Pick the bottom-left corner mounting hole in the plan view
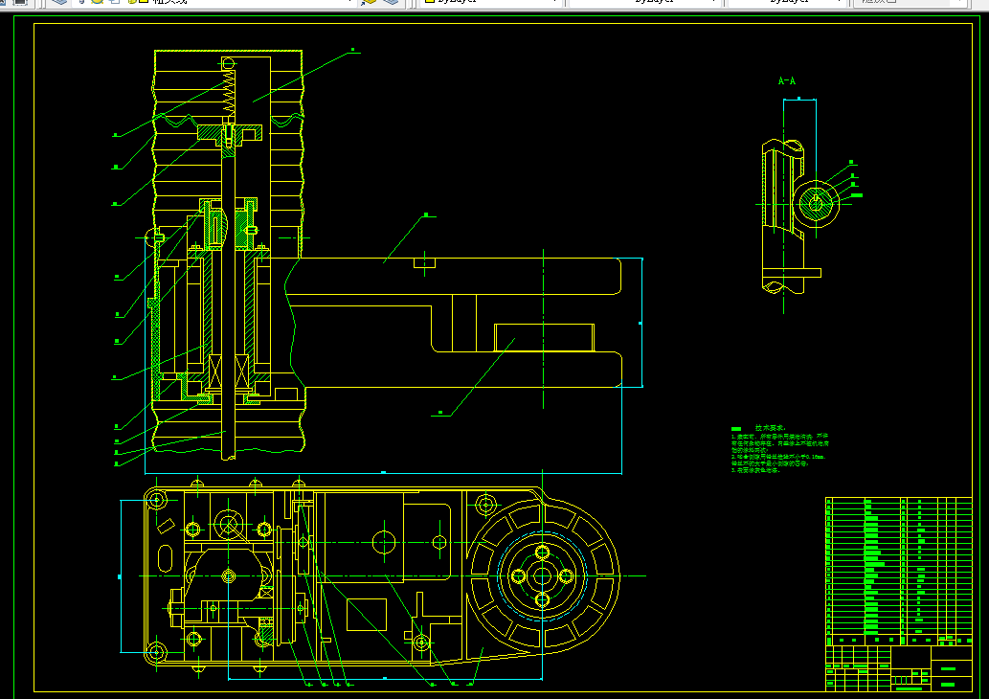The height and width of the screenshot is (699, 989). click(x=156, y=652)
